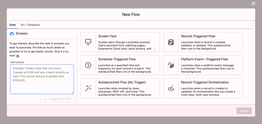262x124 pixels.
Task: Select the Core tab
Action: (12, 25)
